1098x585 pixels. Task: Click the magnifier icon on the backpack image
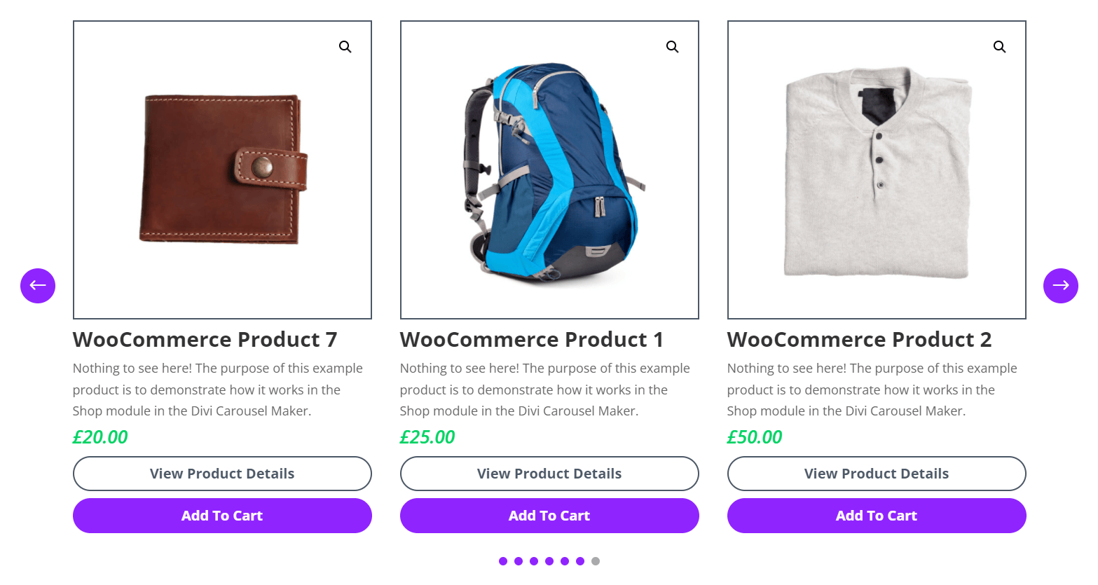(672, 47)
